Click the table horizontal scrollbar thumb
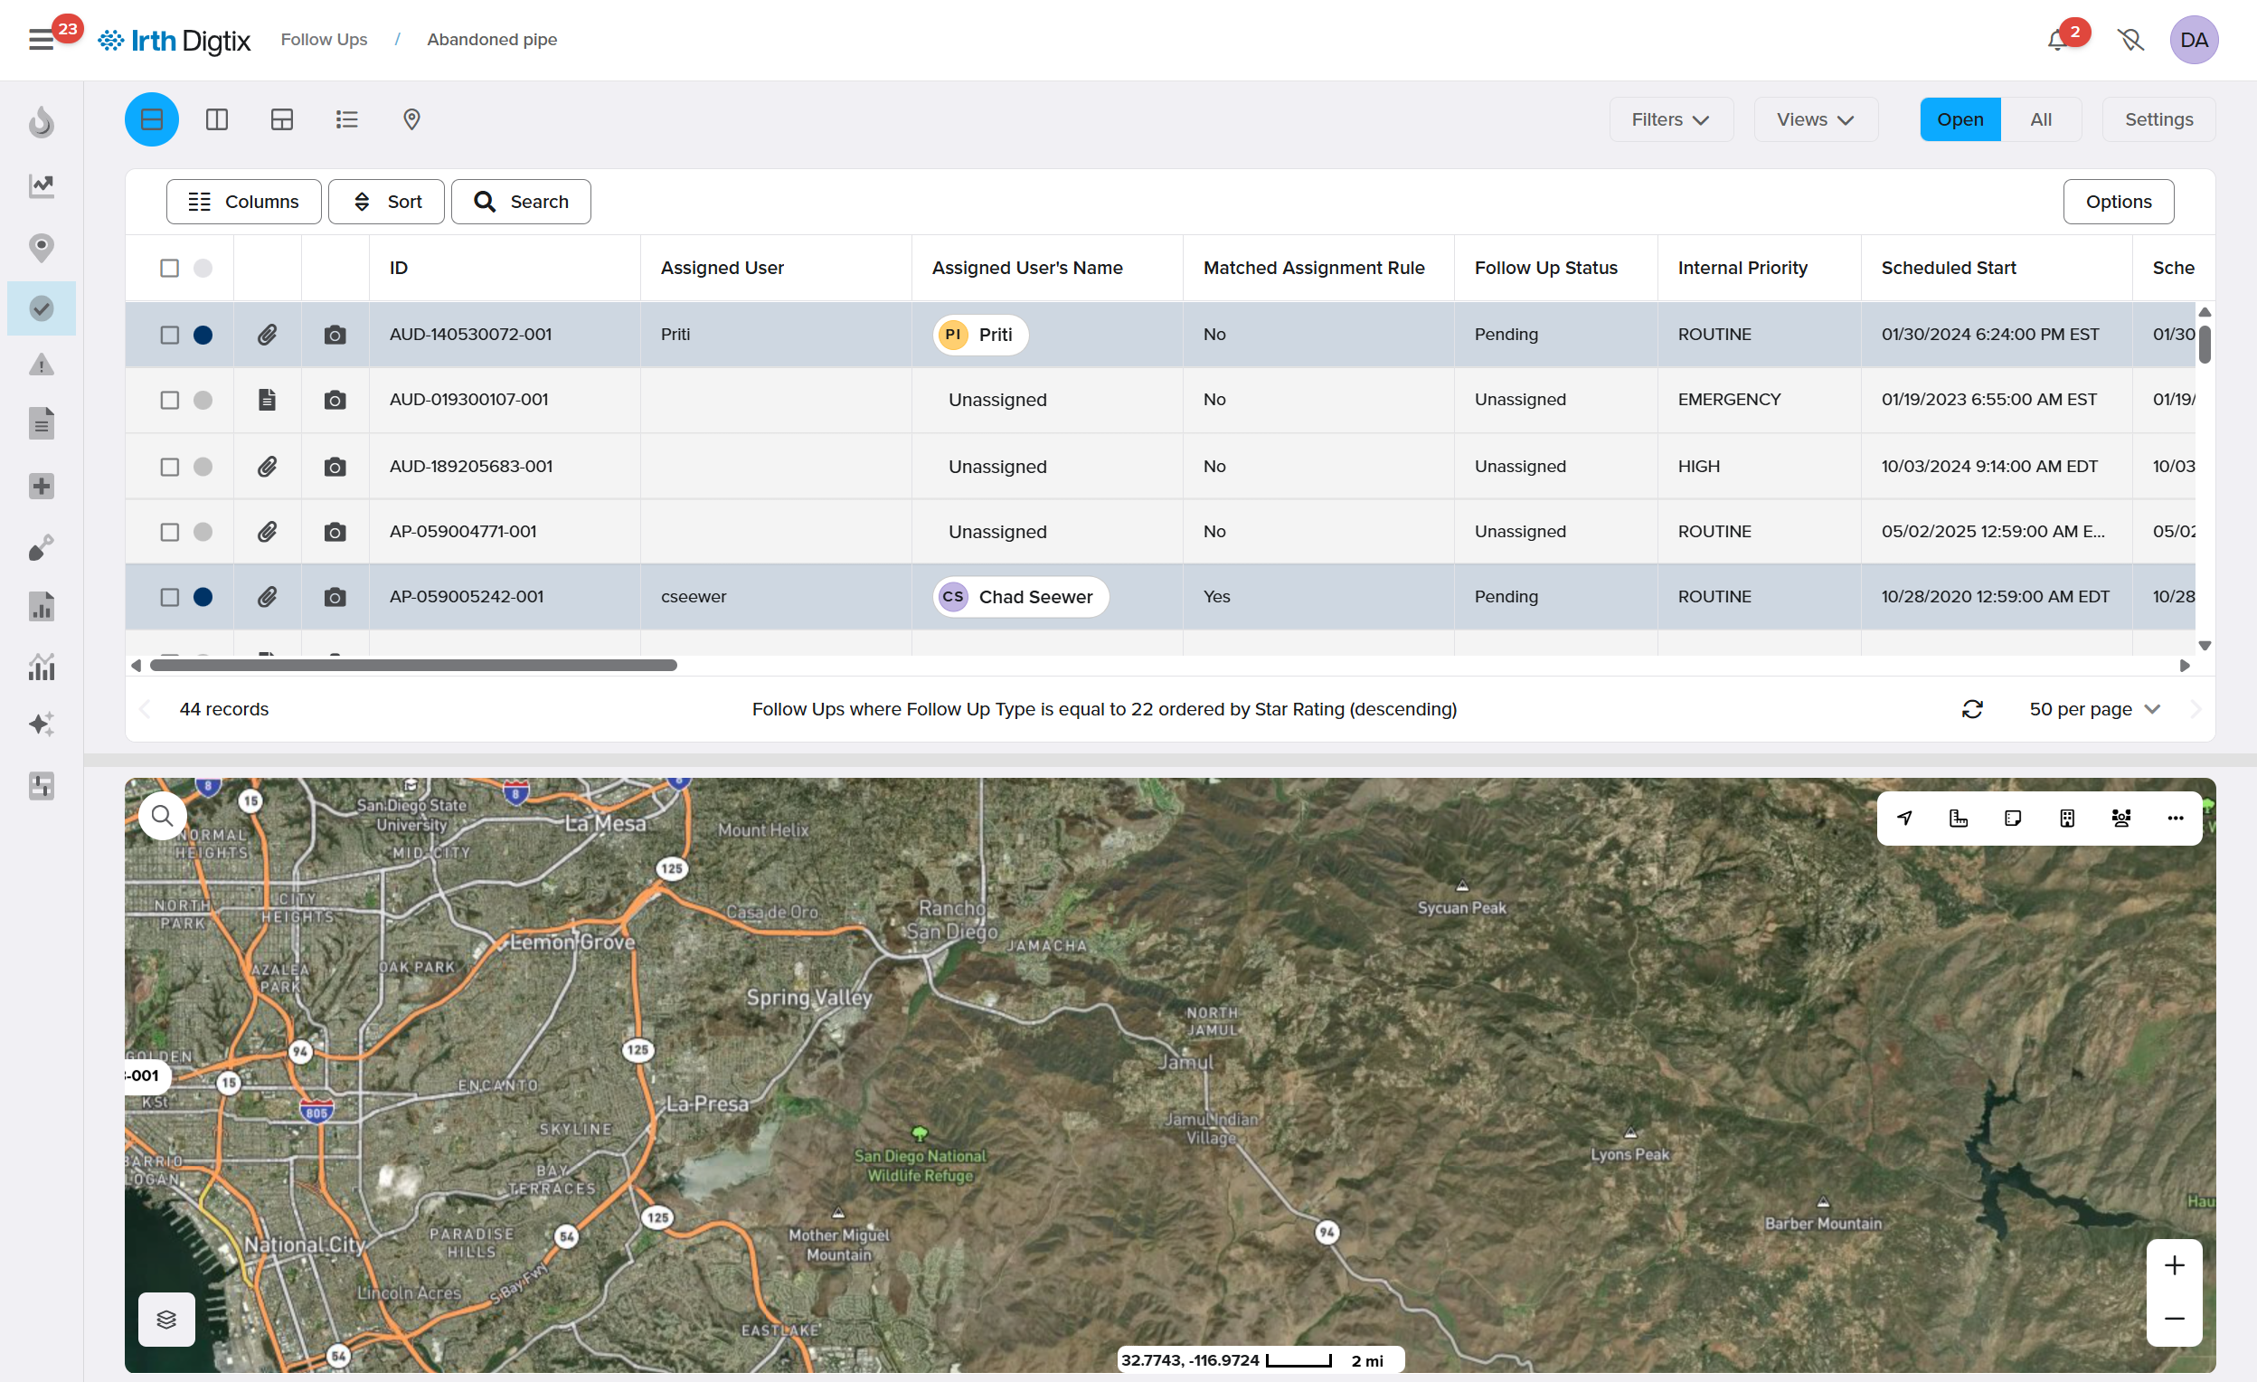The height and width of the screenshot is (1382, 2257). (413, 666)
